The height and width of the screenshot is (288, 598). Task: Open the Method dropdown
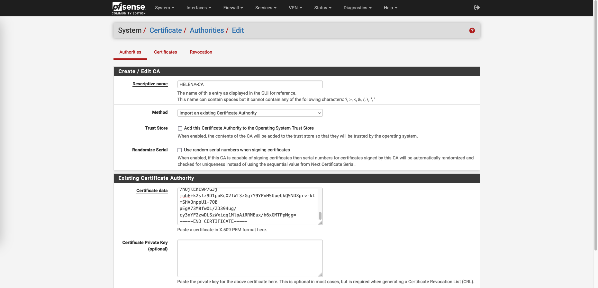pos(250,113)
